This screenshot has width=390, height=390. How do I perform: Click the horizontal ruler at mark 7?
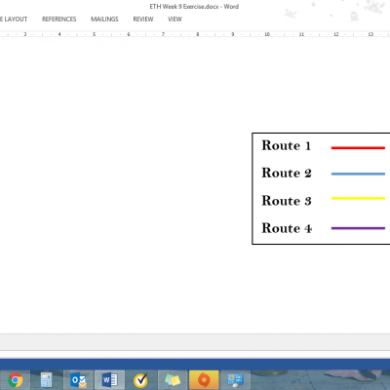coord(163,34)
